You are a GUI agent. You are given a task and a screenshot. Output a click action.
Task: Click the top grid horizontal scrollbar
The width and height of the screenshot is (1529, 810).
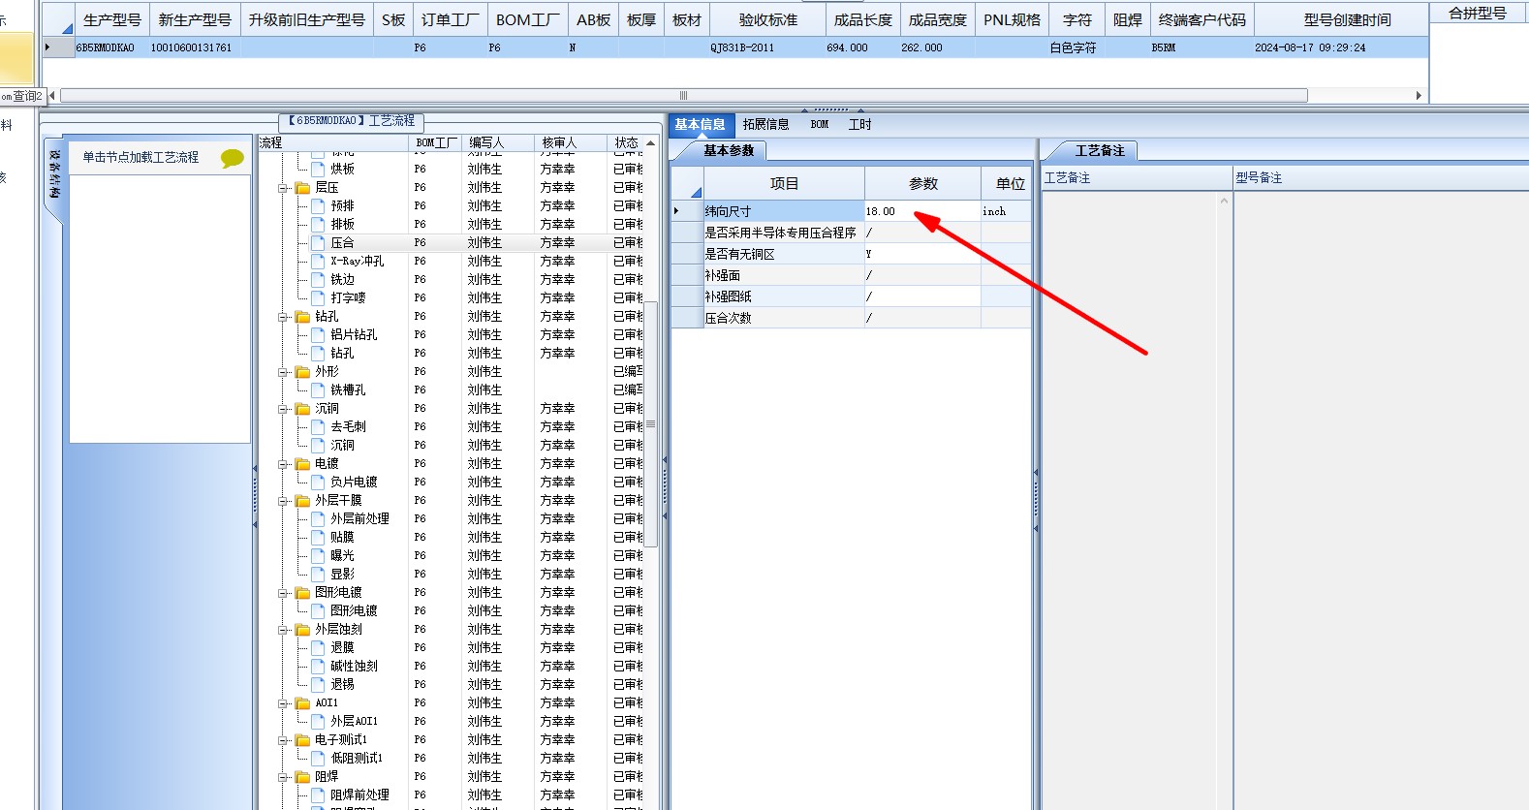point(684,95)
